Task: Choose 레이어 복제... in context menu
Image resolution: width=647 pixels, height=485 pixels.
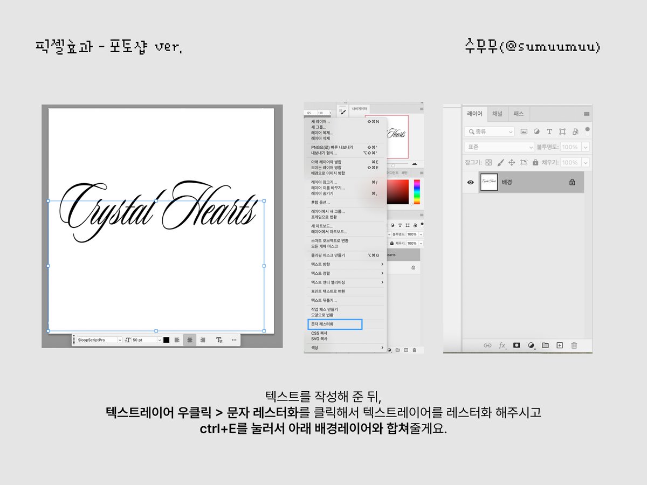Action: tap(346, 133)
